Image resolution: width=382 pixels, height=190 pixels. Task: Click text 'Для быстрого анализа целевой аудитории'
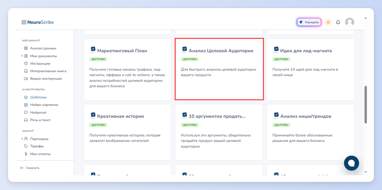(219, 70)
